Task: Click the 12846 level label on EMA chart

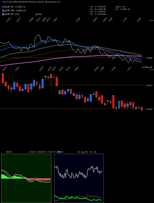Action: (x=149, y=58)
